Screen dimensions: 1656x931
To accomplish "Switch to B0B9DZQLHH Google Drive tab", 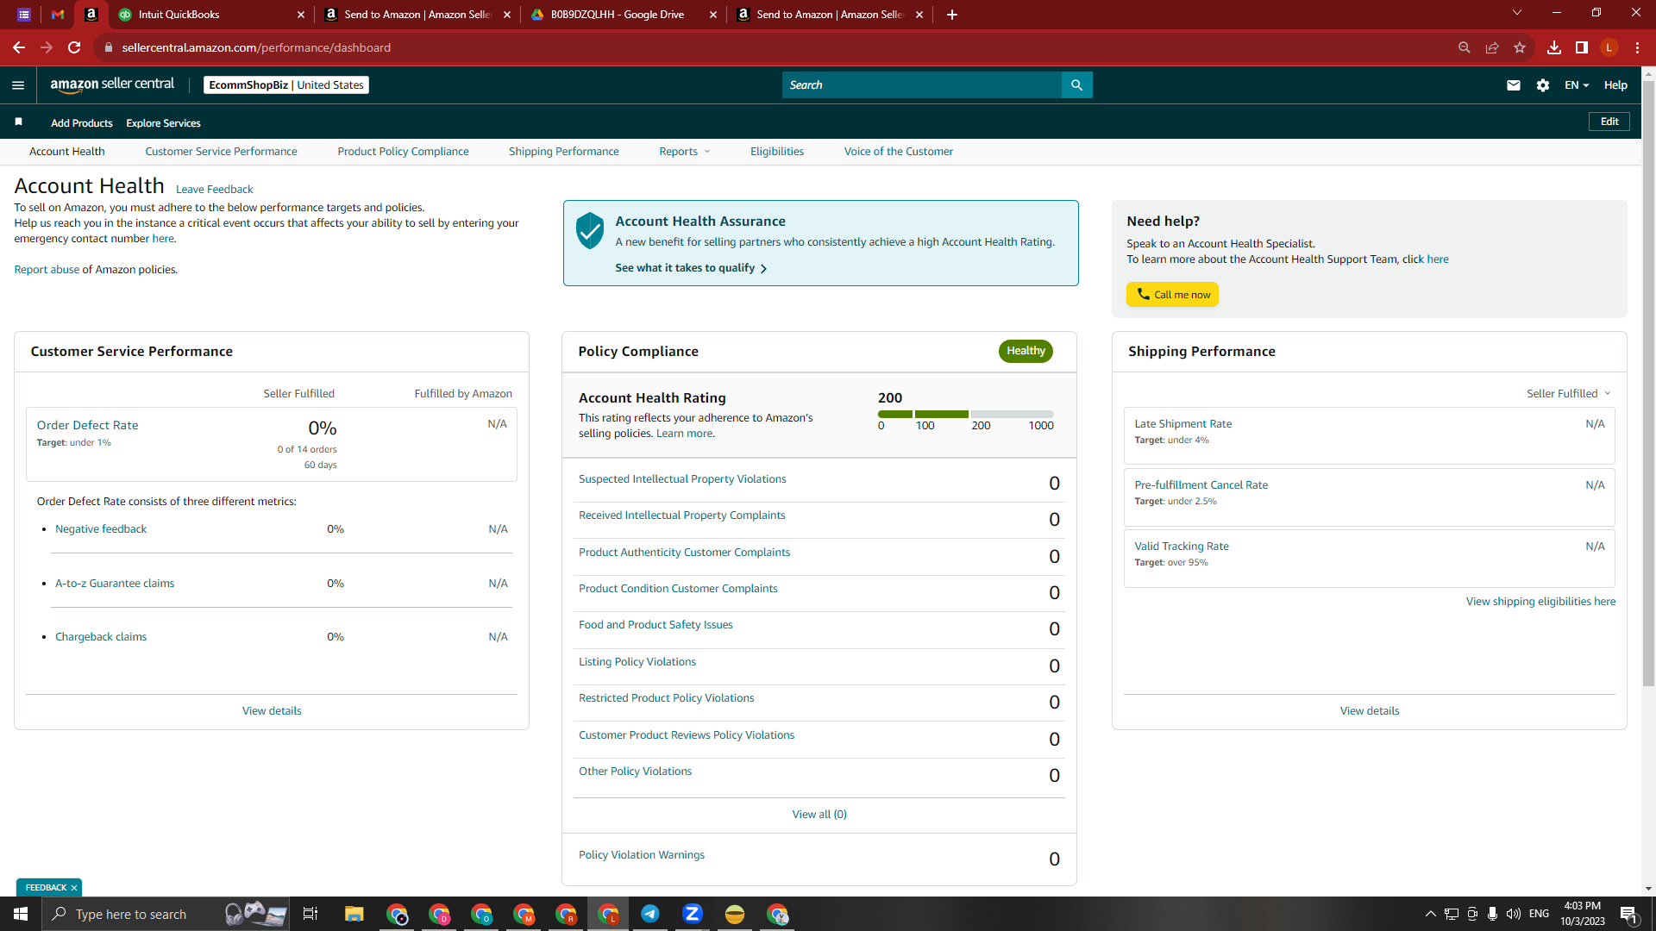I will coord(623,15).
